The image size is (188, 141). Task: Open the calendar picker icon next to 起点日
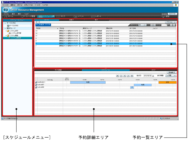point(153,76)
